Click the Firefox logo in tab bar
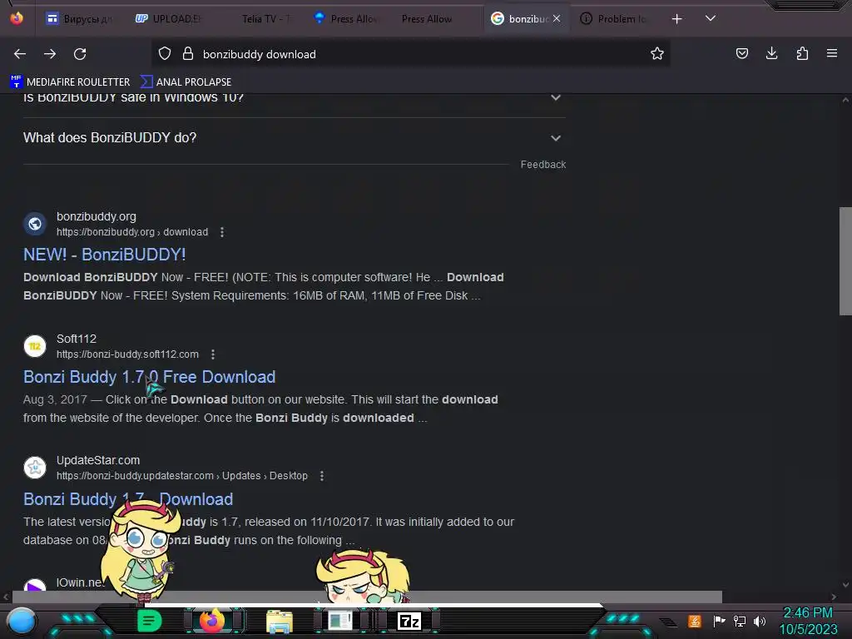This screenshot has width=852, height=639. [x=17, y=18]
